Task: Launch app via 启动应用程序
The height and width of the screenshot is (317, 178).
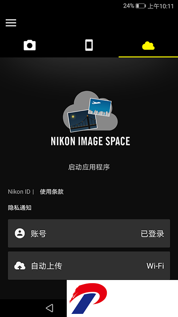Action: 89,167
